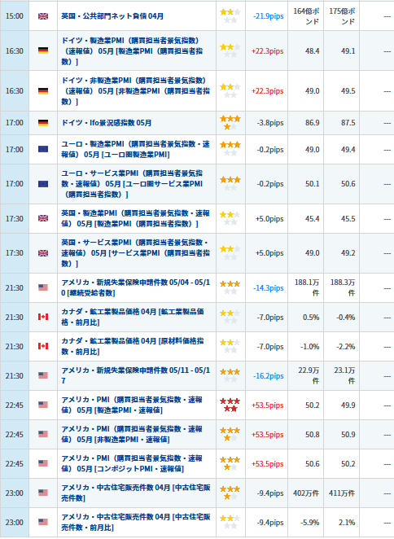394x539 pixels.
Task: Click the US flag beside the 05/11 - 05/17 jobless claims row
Action: (x=43, y=375)
